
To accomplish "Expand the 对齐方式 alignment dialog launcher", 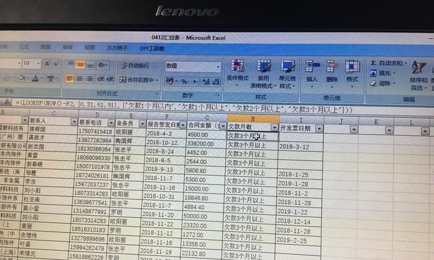I will click(157, 94).
